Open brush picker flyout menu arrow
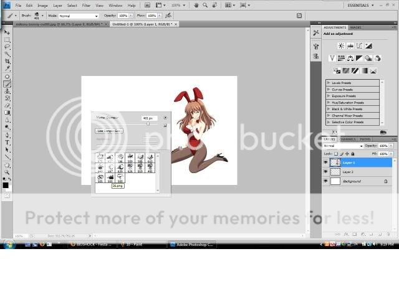This screenshot has height=302, width=399. 165,118
